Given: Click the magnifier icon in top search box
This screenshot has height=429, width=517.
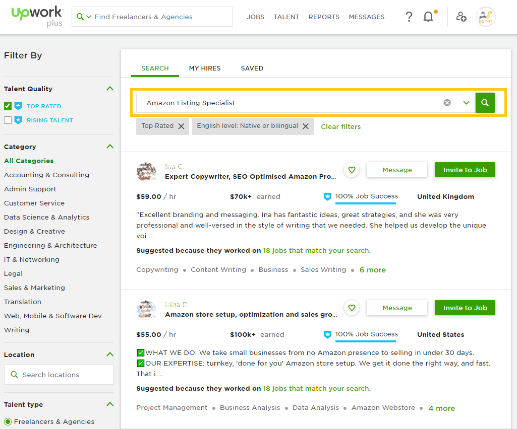Looking at the screenshot, I should point(80,17).
